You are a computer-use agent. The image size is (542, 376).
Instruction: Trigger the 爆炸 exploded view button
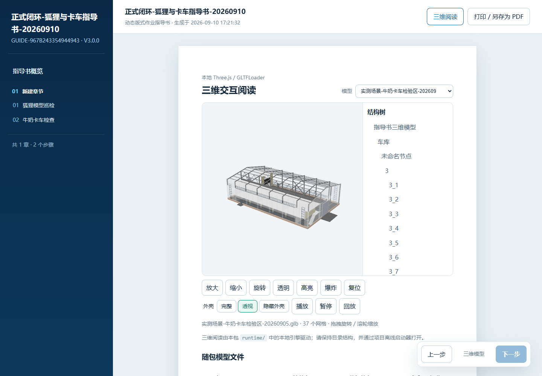click(331, 288)
